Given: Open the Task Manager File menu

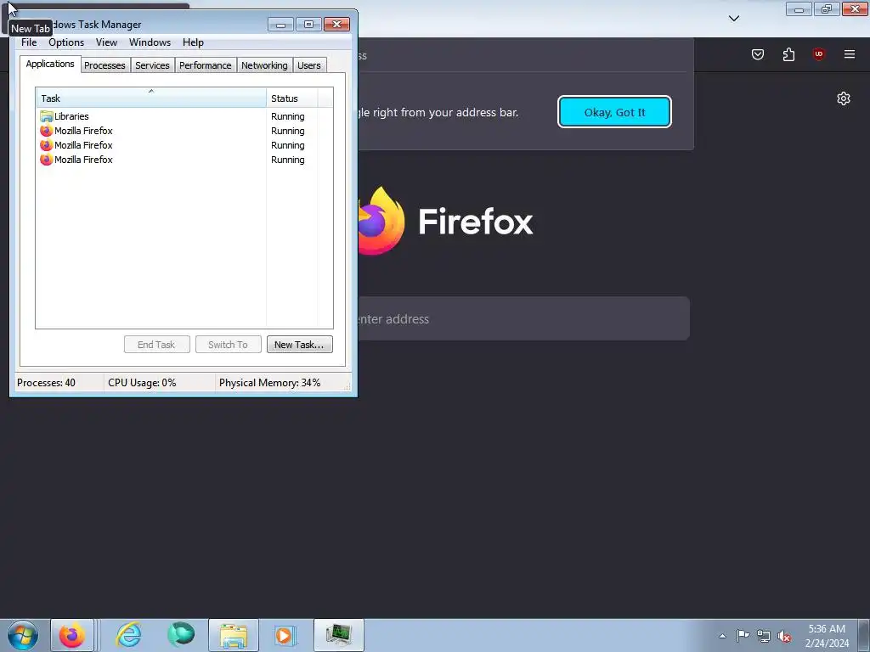Looking at the screenshot, I should [29, 42].
